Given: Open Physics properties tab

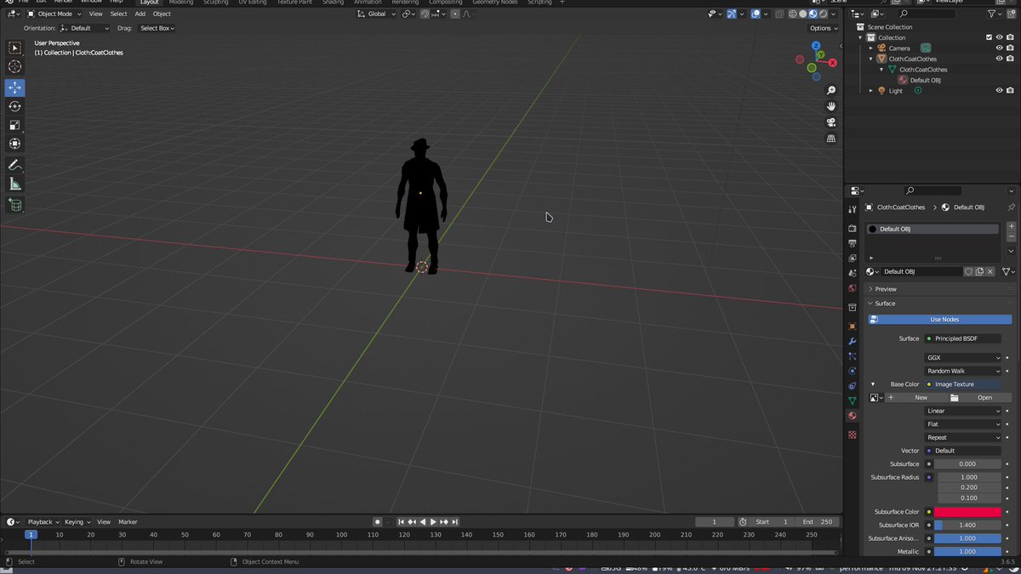Looking at the screenshot, I should pos(852,371).
